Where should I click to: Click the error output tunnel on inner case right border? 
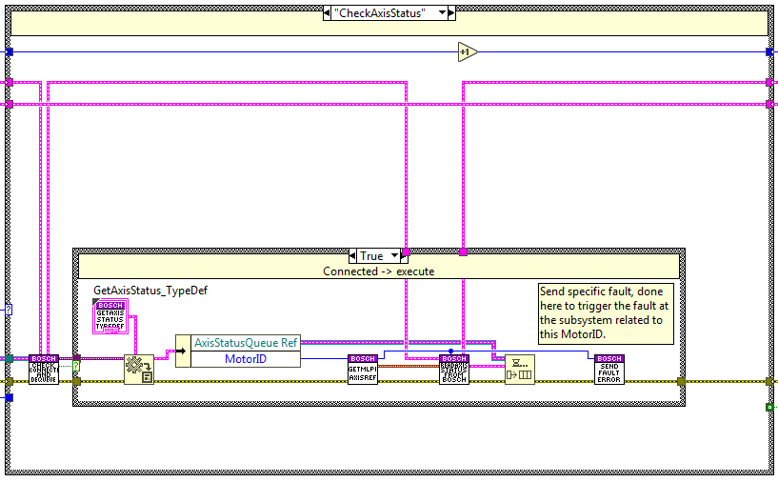(681, 381)
